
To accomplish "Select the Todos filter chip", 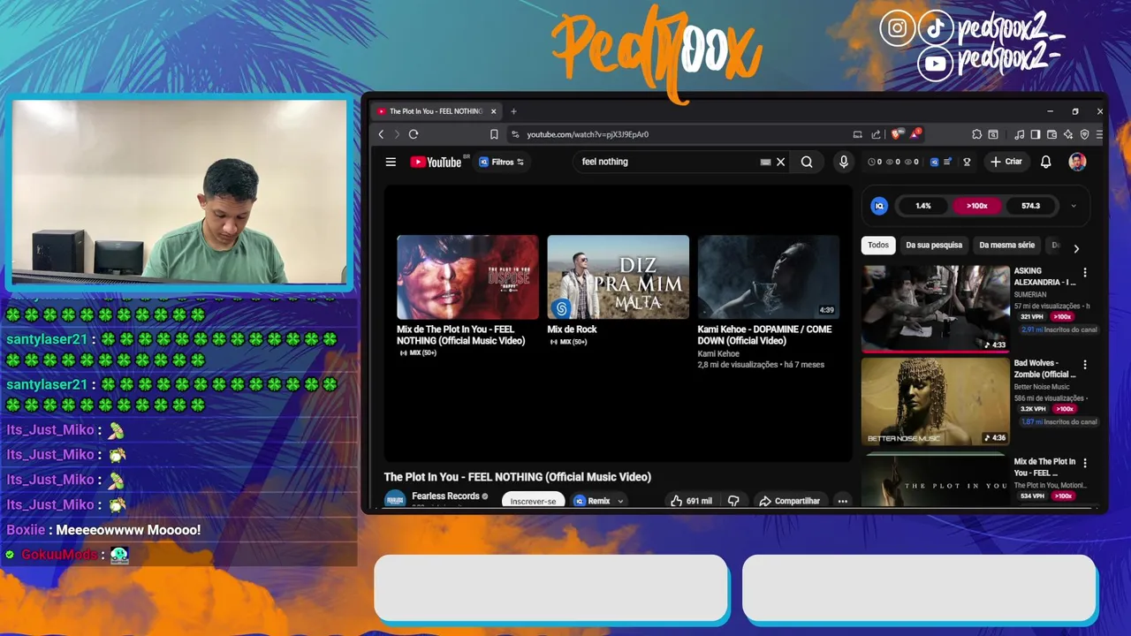I will pos(878,245).
